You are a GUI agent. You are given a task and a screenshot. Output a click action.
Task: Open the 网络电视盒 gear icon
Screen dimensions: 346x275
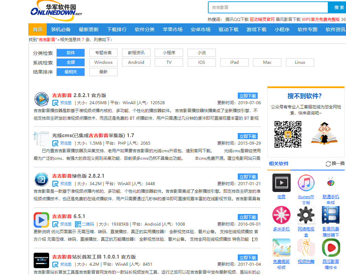coord(306,215)
